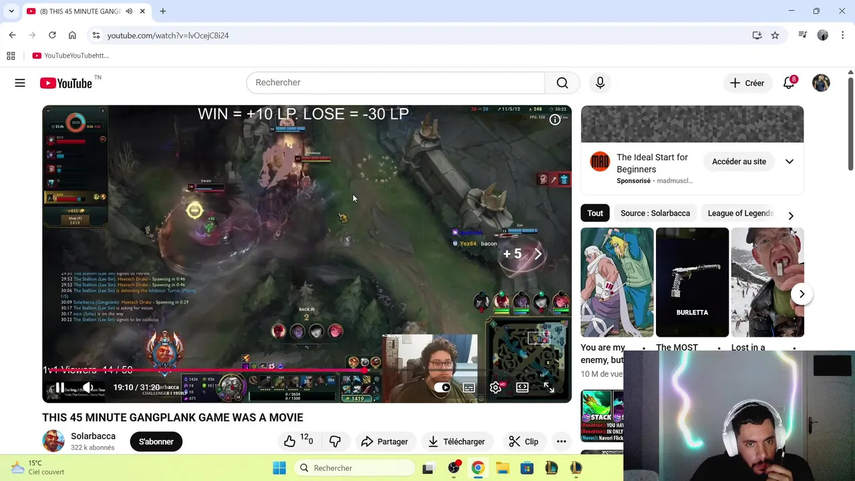Submit search with the magnifier button
This screenshot has width=855, height=481.
pos(562,83)
